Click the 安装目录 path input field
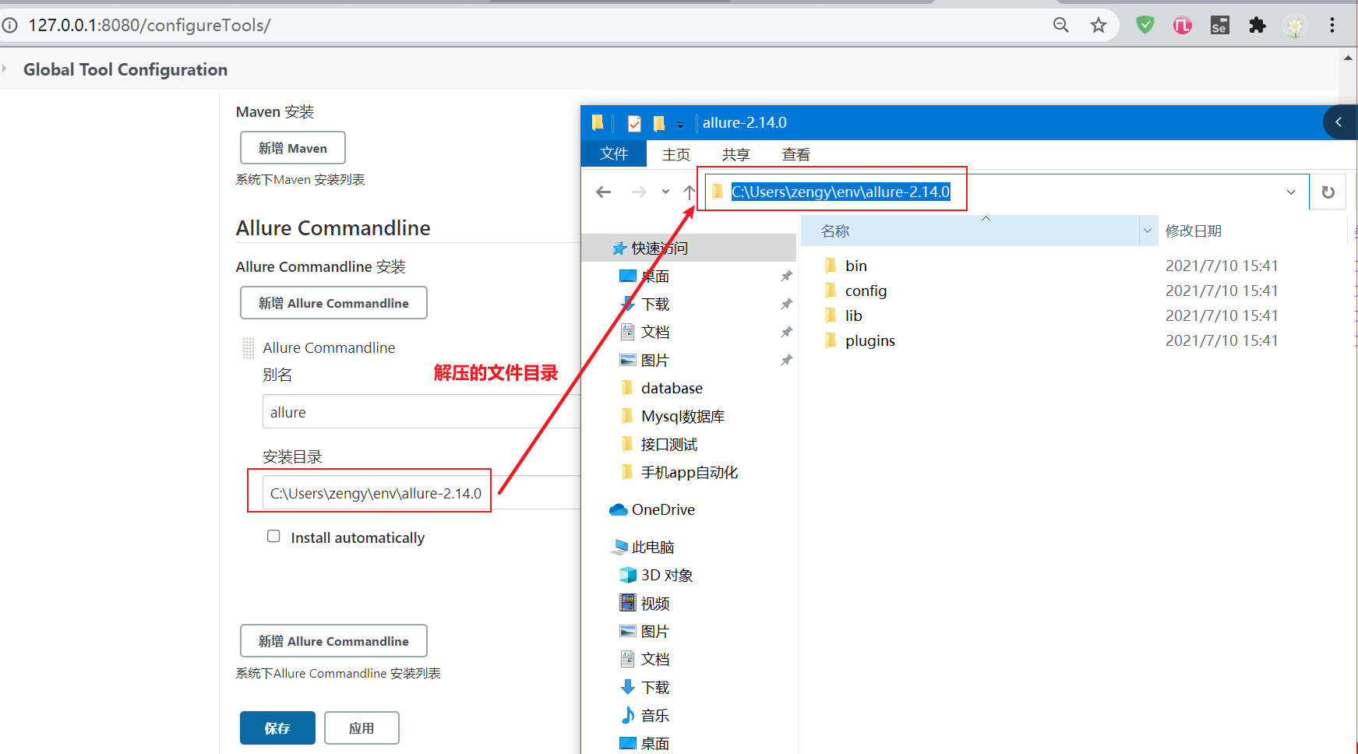The width and height of the screenshot is (1358, 754). (x=422, y=493)
